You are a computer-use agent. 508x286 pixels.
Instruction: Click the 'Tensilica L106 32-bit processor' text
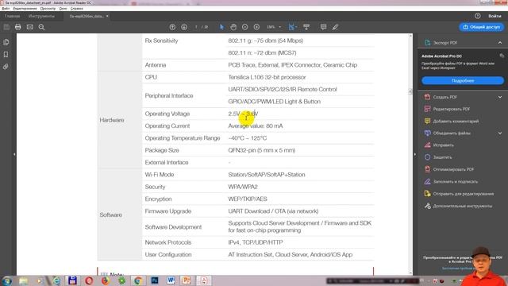[267, 77]
